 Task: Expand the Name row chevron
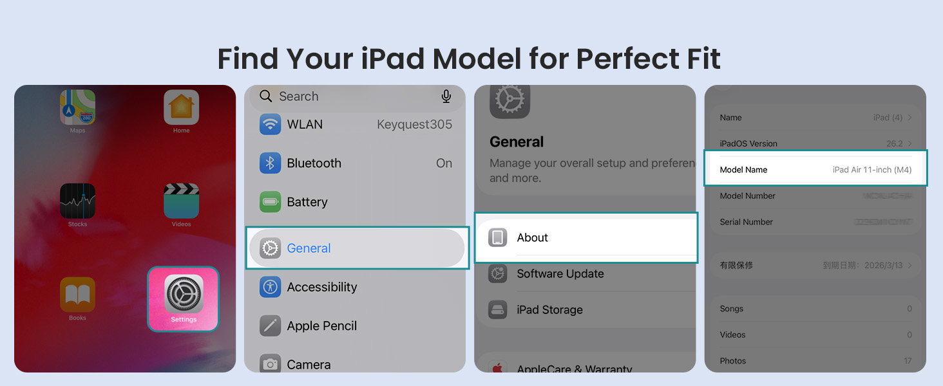click(x=910, y=118)
